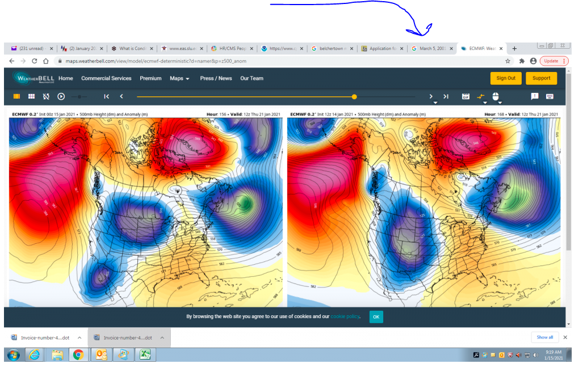This screenshot has width=587, height=368.
Task: Open dropdown arrow under next frame button
Action: 435,103
